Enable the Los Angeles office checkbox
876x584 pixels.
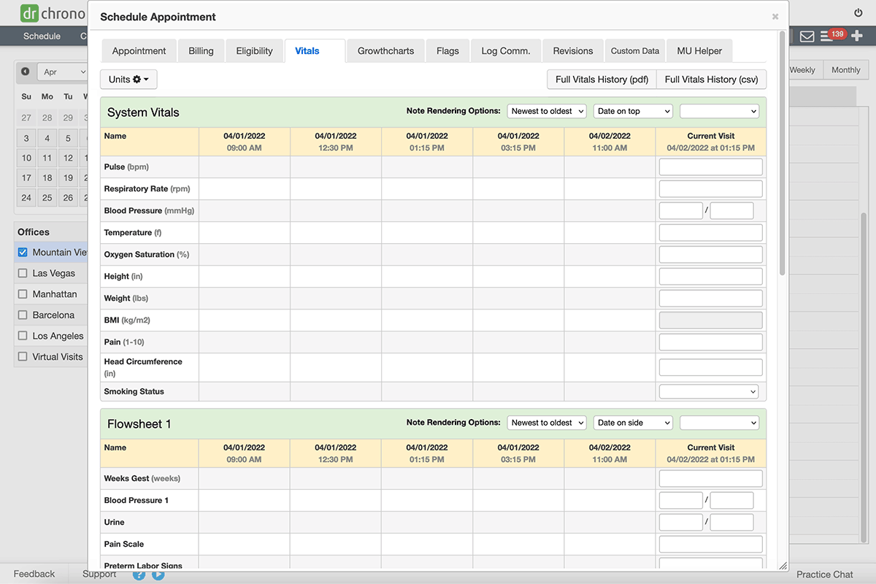pos(23,337)
